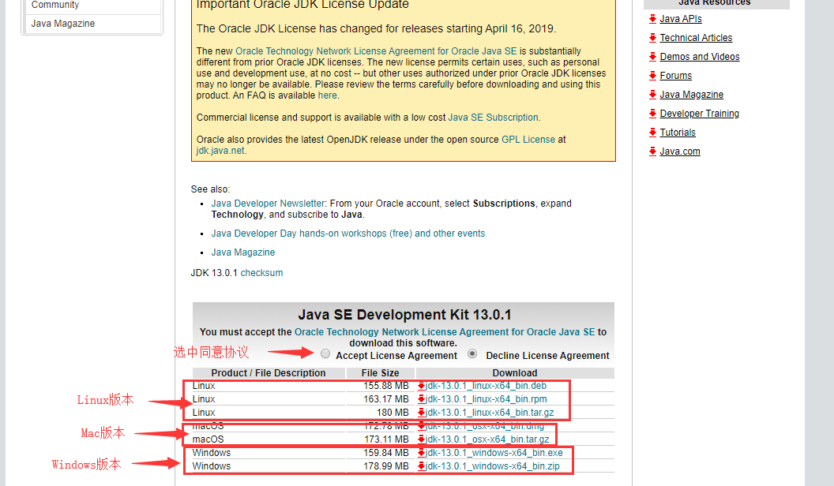The image size is (834, 486).
Task: Click the red arrow icon next to Forums
Action: [x=652, y=76]
